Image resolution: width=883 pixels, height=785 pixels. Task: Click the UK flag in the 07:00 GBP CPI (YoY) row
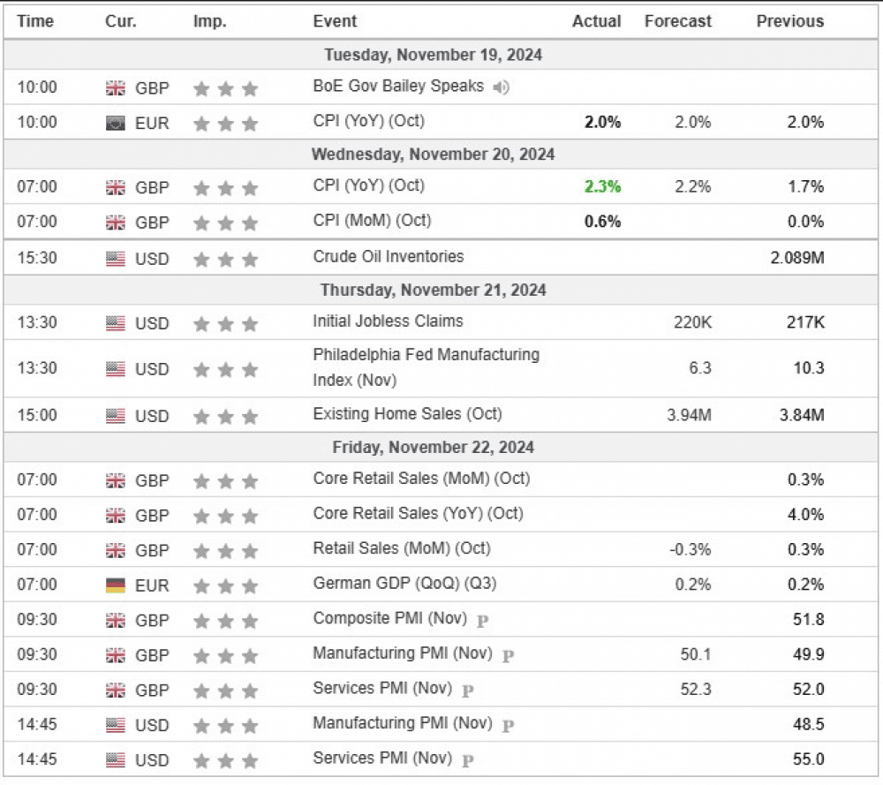(x=116, y=187)
